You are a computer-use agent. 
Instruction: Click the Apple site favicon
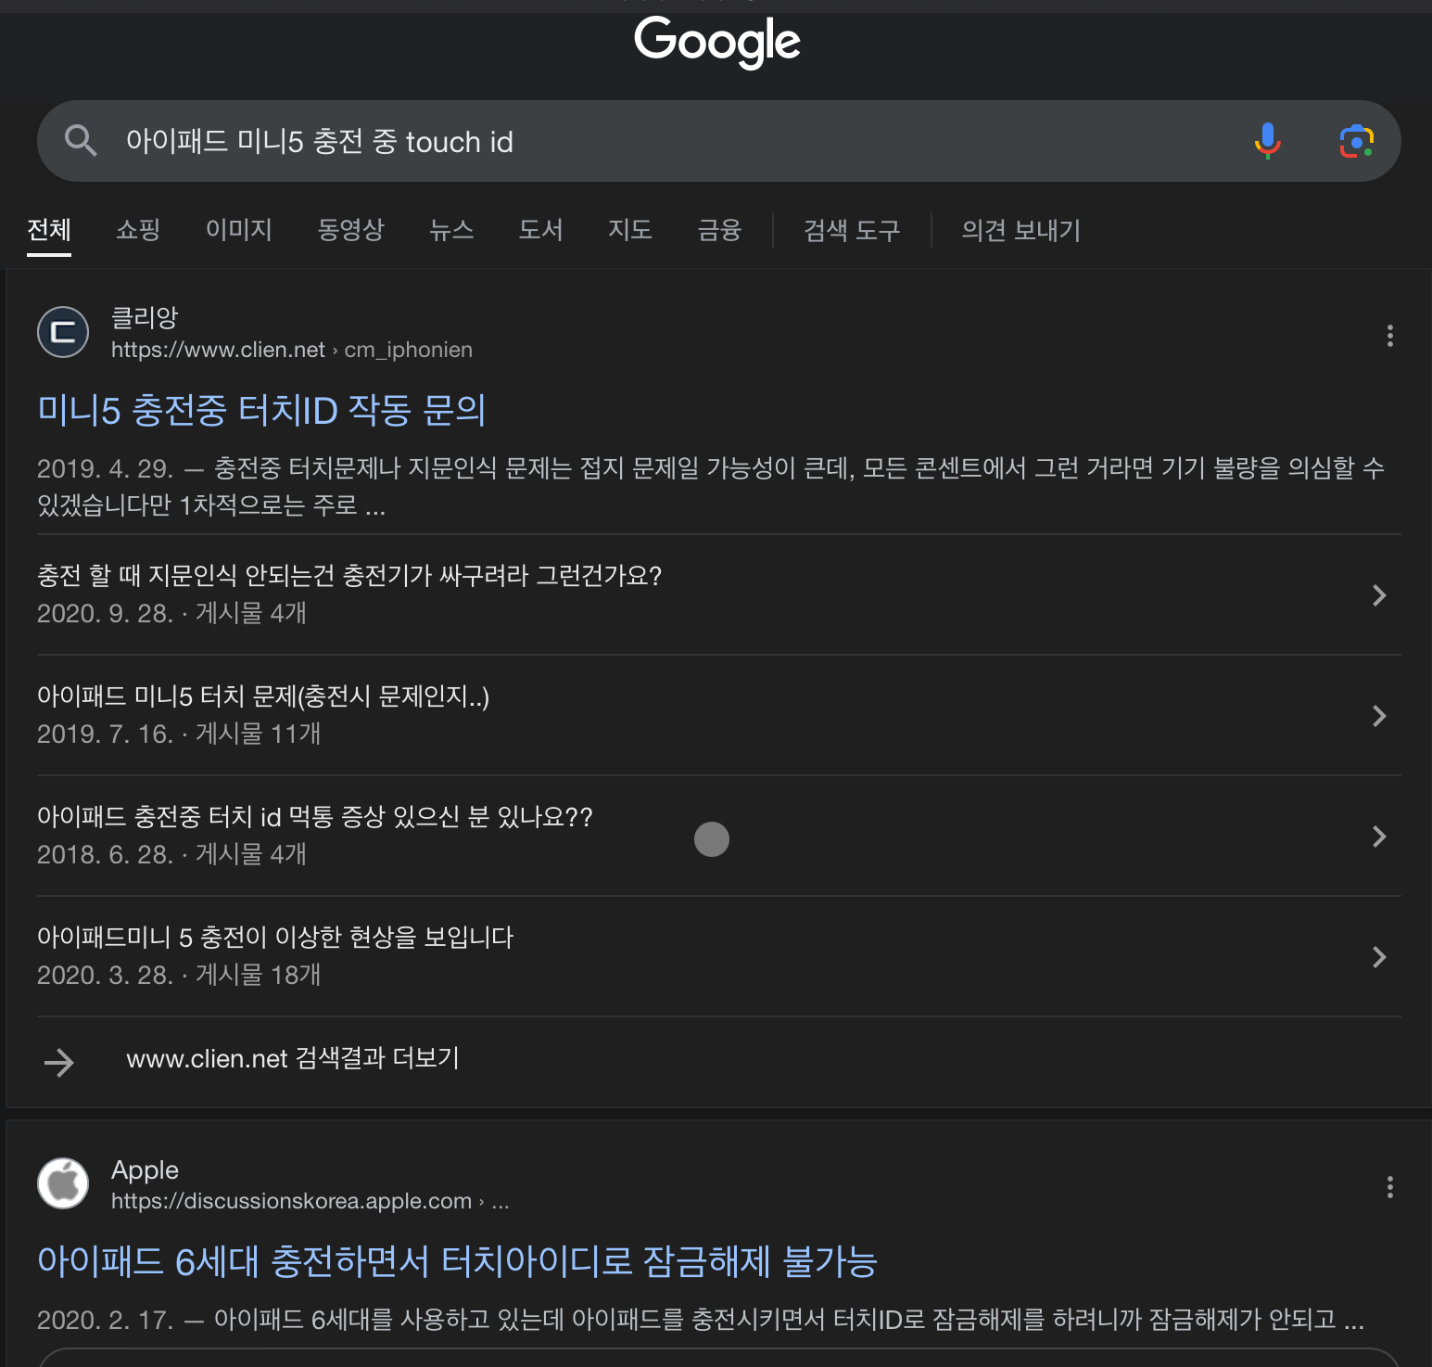pyautogui.click(x=62, y=1183)
